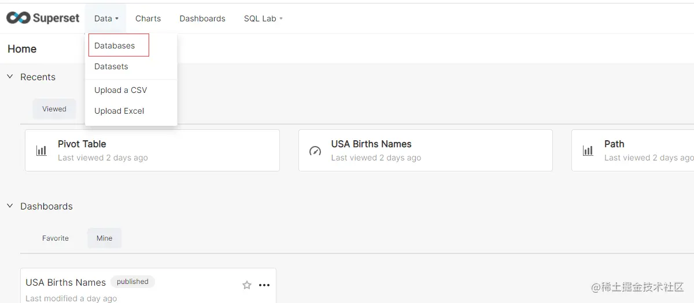The image size is (694, 303).
Task: Open the SQL Lab dropdown menu
Action: point(263,18)
